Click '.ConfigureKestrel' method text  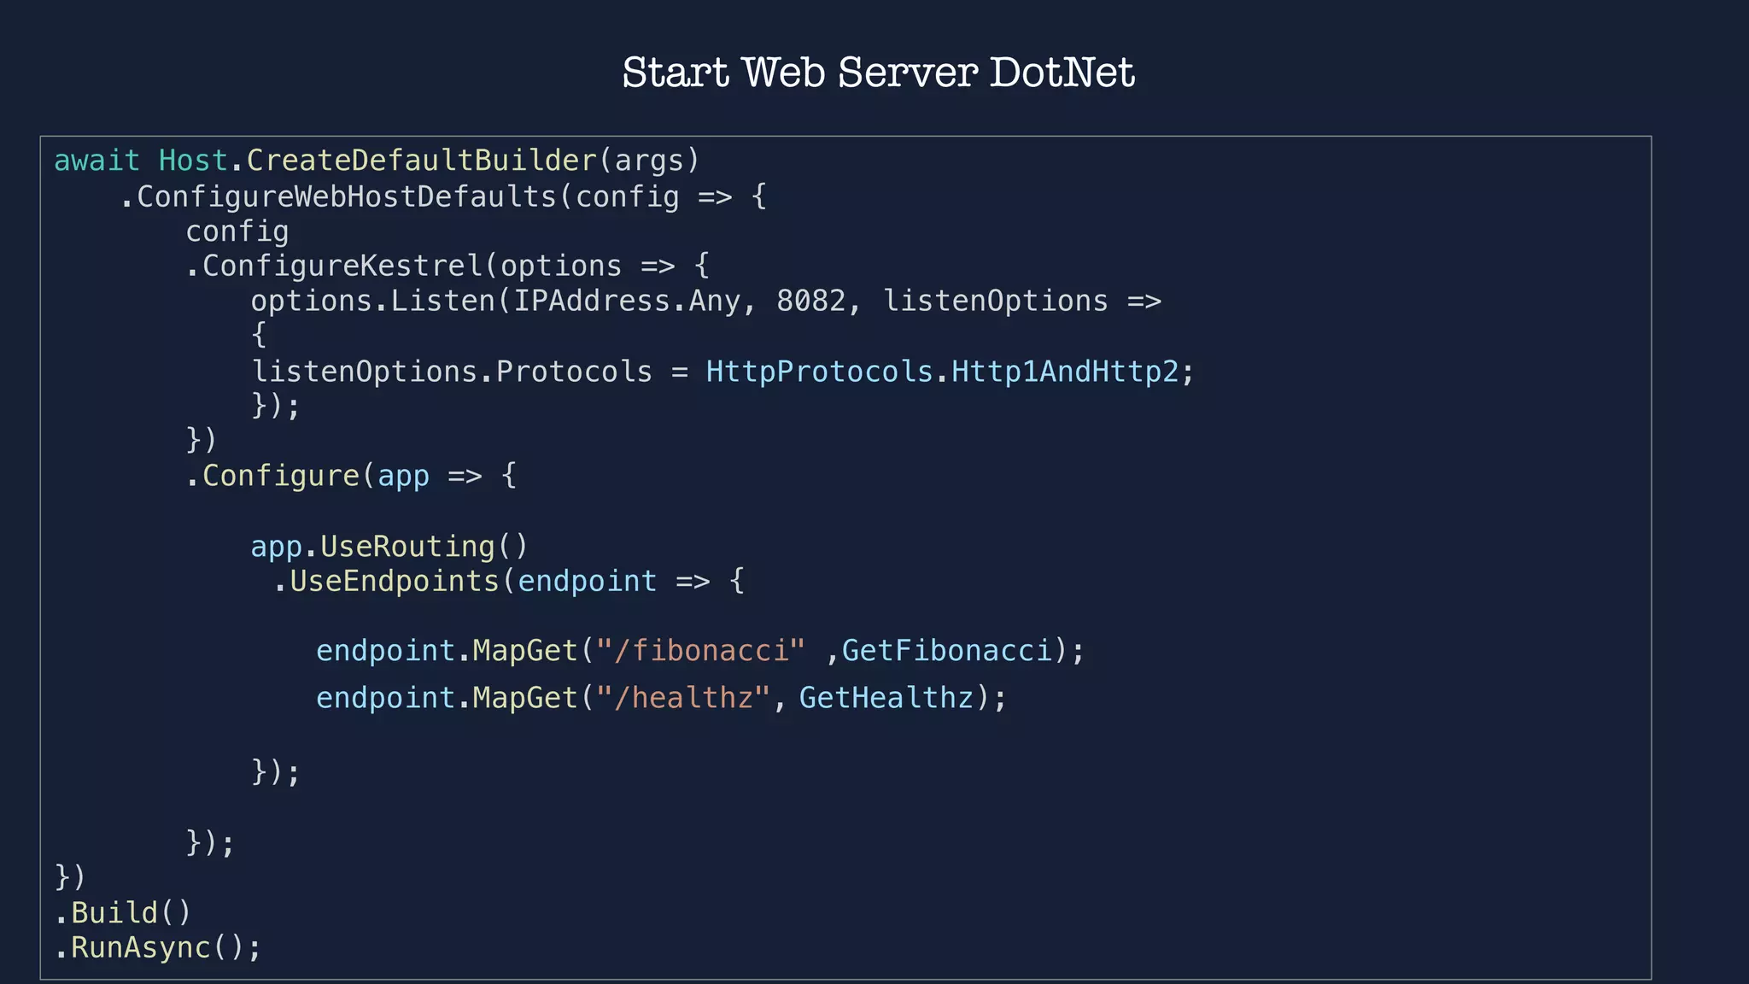coord(335,266)
